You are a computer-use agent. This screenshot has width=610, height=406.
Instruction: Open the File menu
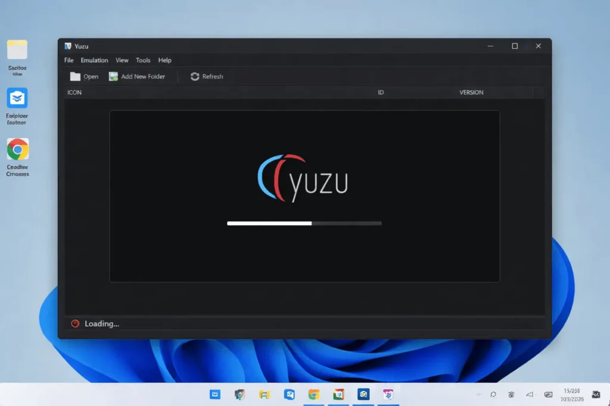(68, 60)
